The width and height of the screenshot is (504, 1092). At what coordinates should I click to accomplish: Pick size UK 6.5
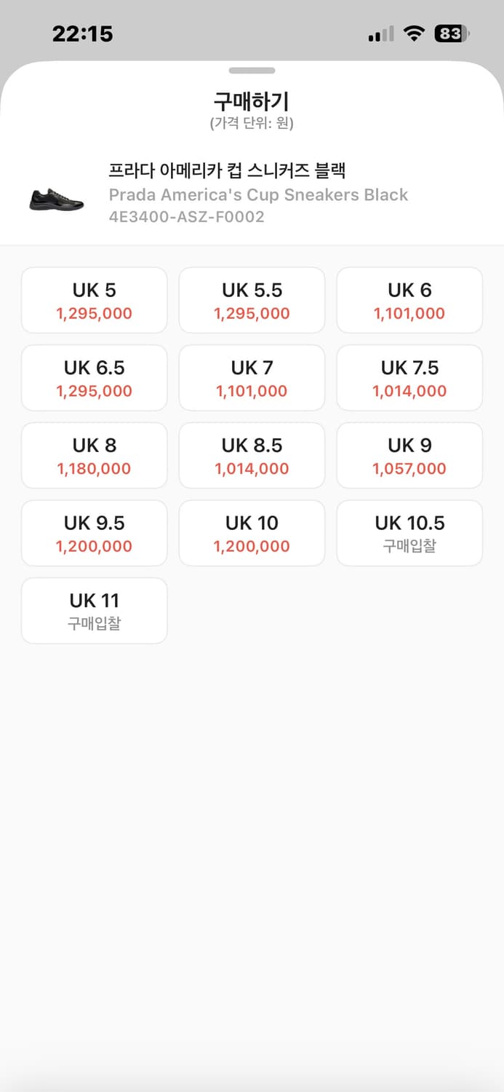pyautogui.click(x=95, y=378)
